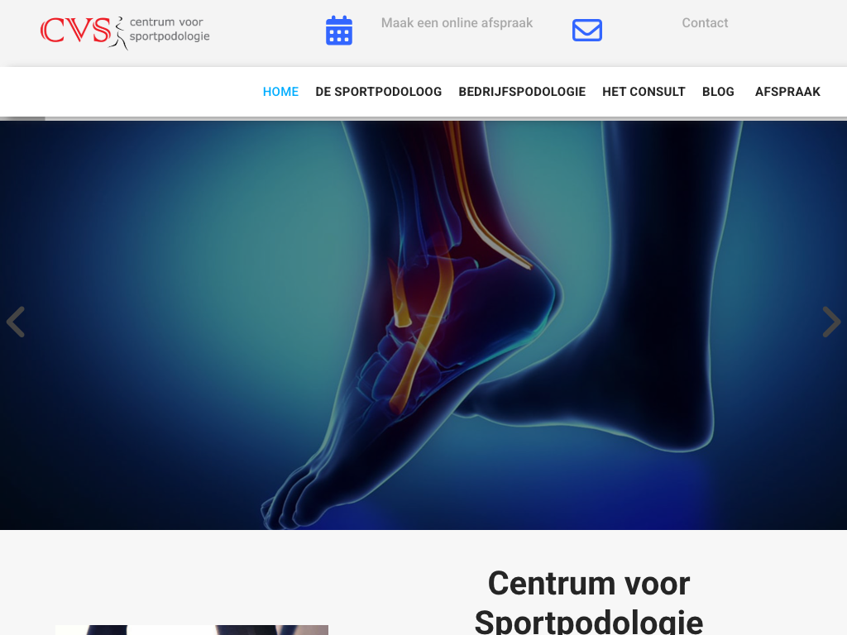847x635 pixels.
Task: Click the foot anatomy slideshow image
Action: [423, 325]
